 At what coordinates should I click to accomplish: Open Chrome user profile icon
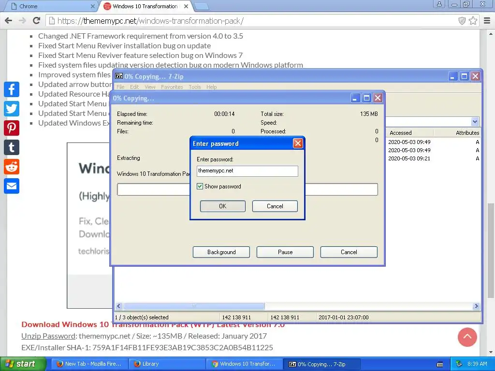click(439, 4)
